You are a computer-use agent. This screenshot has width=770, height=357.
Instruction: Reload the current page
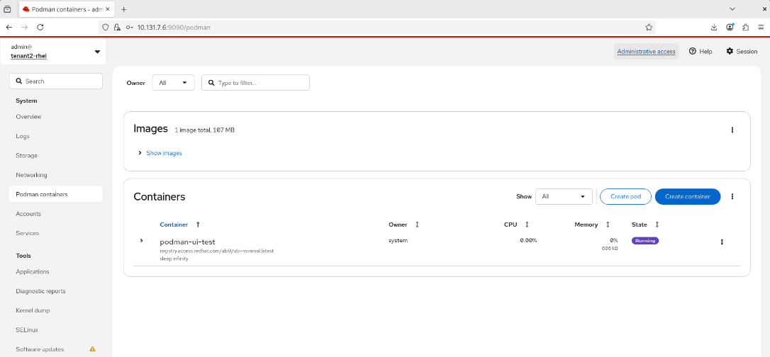[x=40, y=28]
